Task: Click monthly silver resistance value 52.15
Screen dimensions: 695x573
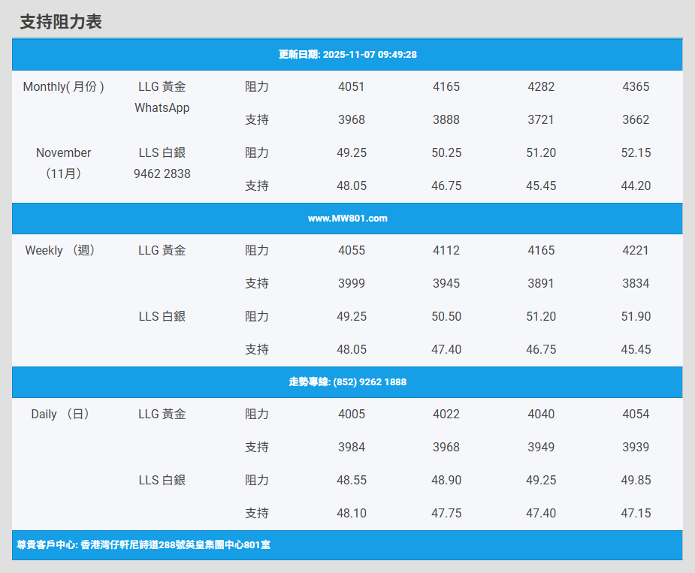Action: coord(636,152)
